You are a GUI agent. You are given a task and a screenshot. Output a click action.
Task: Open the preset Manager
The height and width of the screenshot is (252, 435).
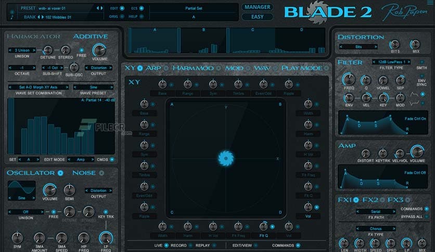pyautogui.click(x=257, y=7)
